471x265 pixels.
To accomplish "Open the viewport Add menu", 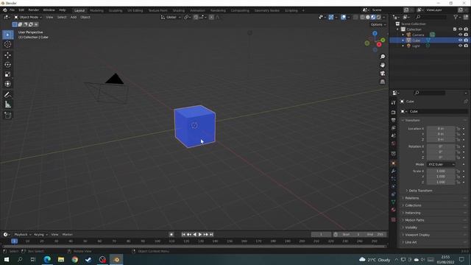I will [74, 17].
